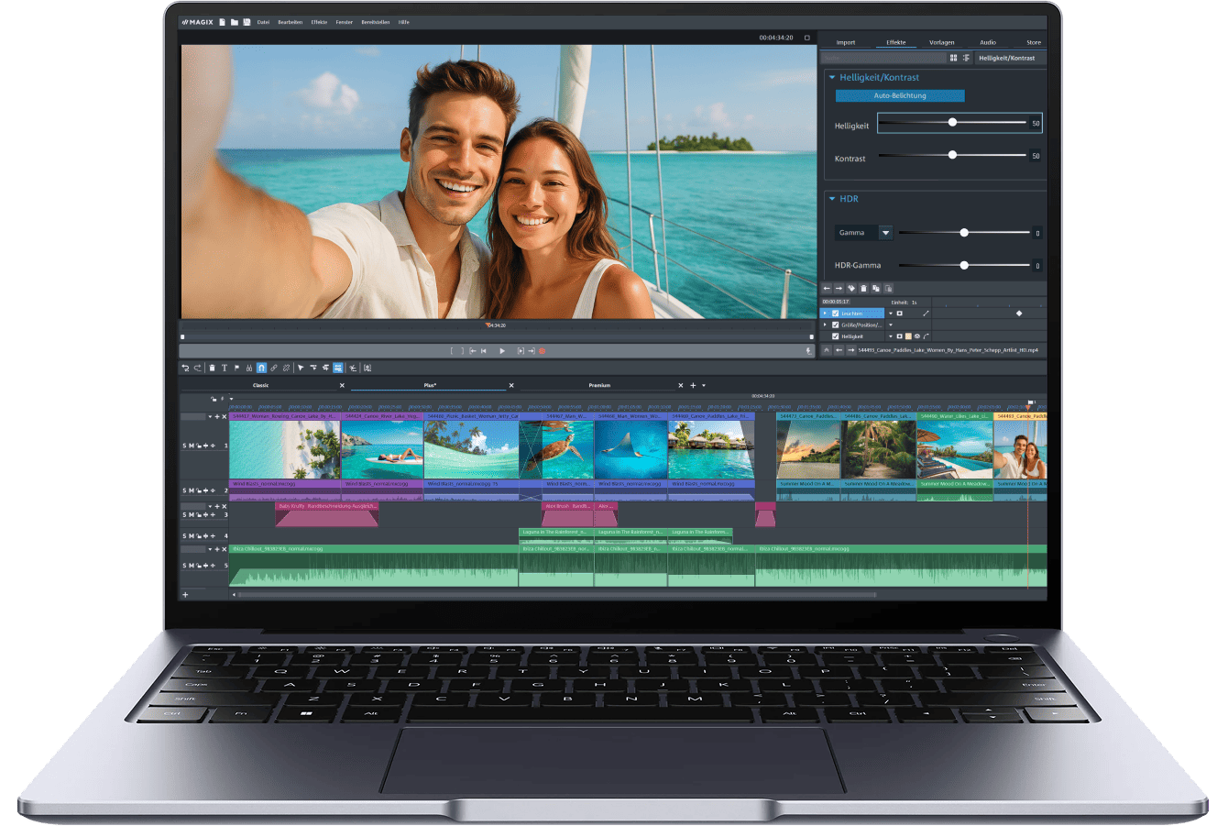
Task: Click the undo arrow in timeline toolbar
Action: [185, 368]
